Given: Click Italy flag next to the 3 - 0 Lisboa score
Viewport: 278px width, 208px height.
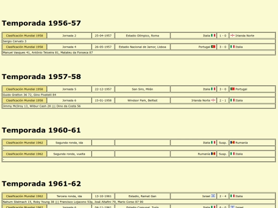Looking at the screenshot, I should pos(232,47).
